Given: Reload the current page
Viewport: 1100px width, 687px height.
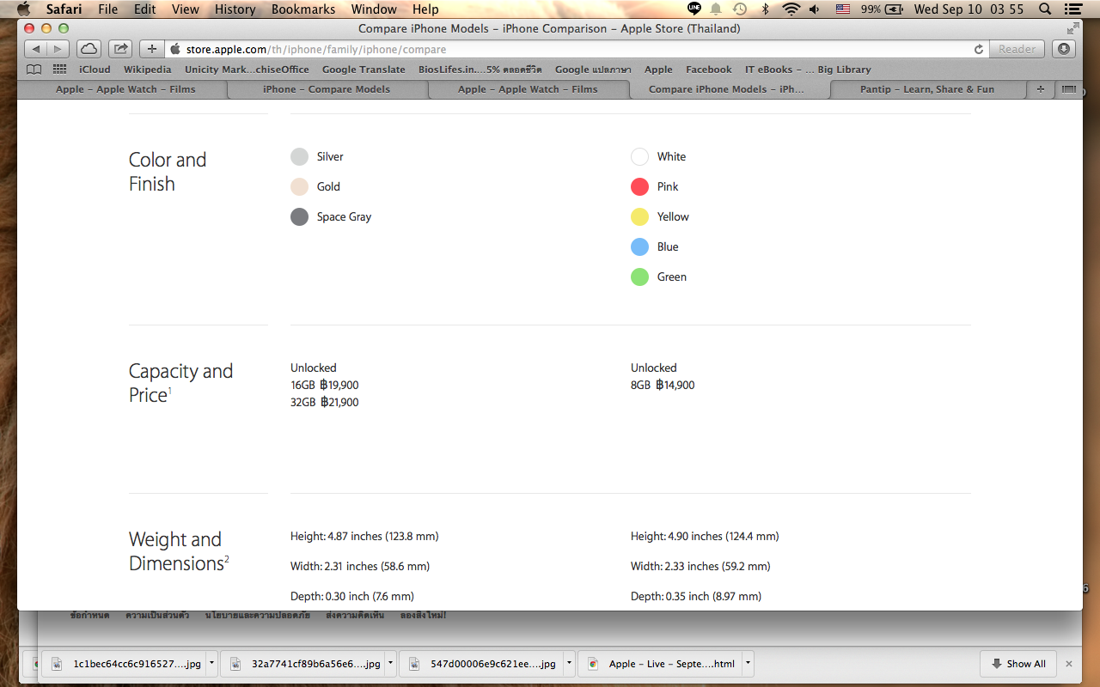Looking at the screenshot, I should click(x=979, y=50).
